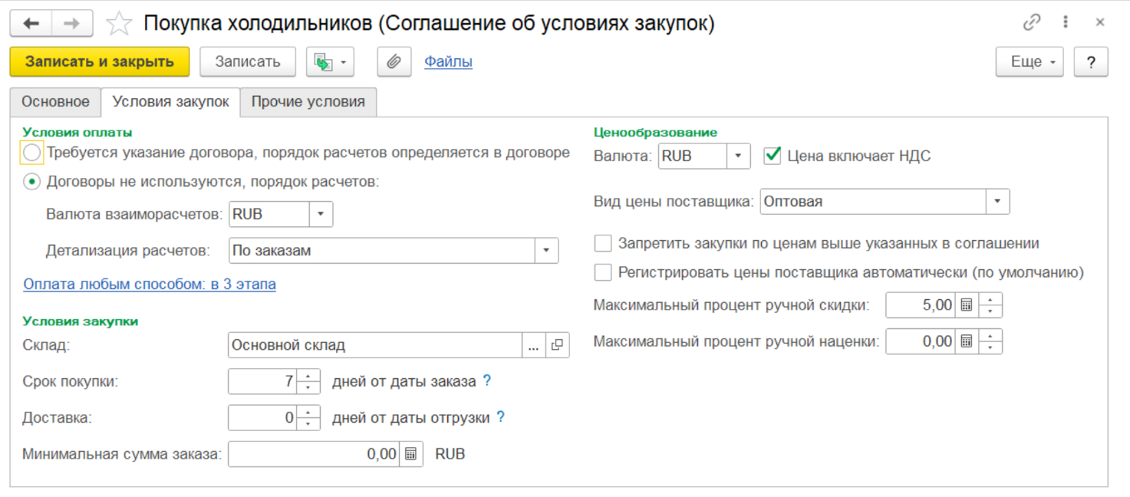
Task: Select Требуется указание договора radio button
Action: pos(31,153)
